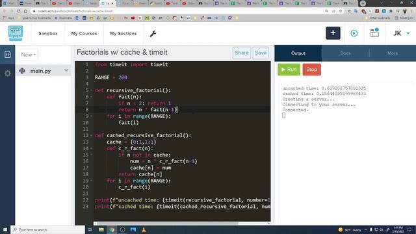Viewport: 416px width, 234px height.
Task: Click the 'Creating a server...' console line
Action: tap(308, 99)
